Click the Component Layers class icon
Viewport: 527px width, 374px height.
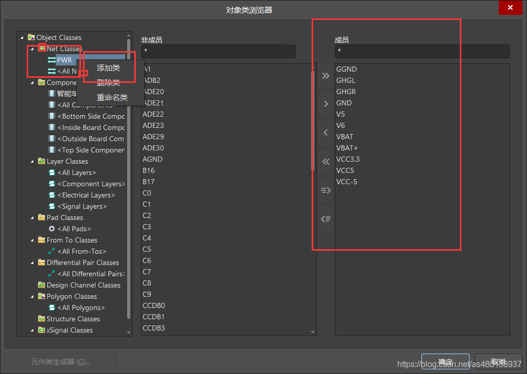point(51,184)
